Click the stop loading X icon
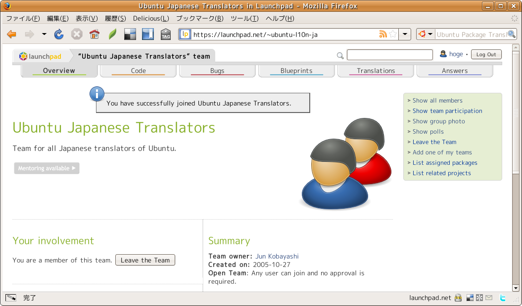 pos(77,34)
